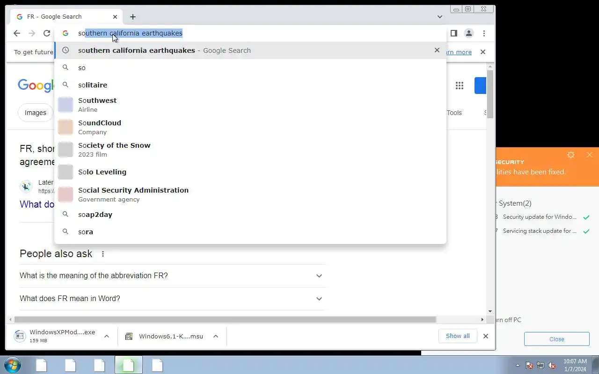Click the SoundCloud thumbnail image

(x=66, y=127)
